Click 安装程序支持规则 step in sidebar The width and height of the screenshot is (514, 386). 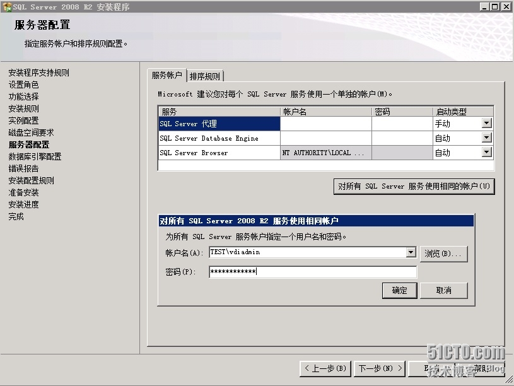[38, 73]
